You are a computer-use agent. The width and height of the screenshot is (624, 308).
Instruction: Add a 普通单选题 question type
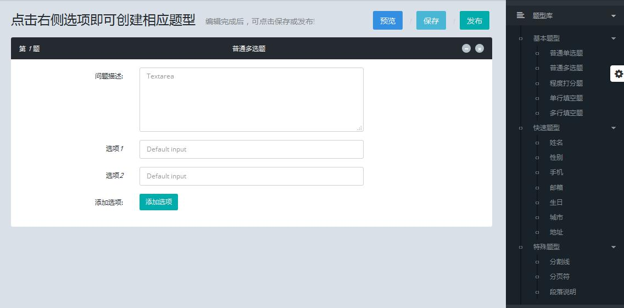click(566, 53)
